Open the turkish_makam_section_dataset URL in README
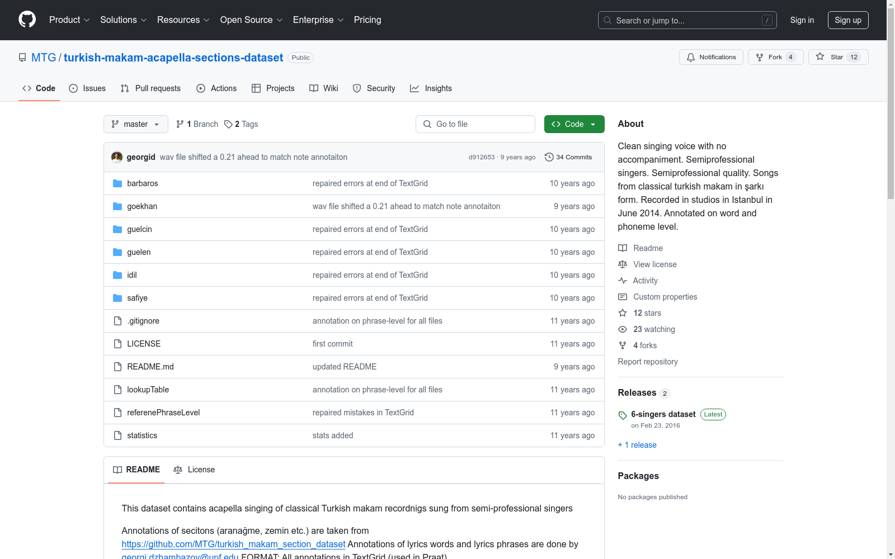895x559 pixels. 233,544
